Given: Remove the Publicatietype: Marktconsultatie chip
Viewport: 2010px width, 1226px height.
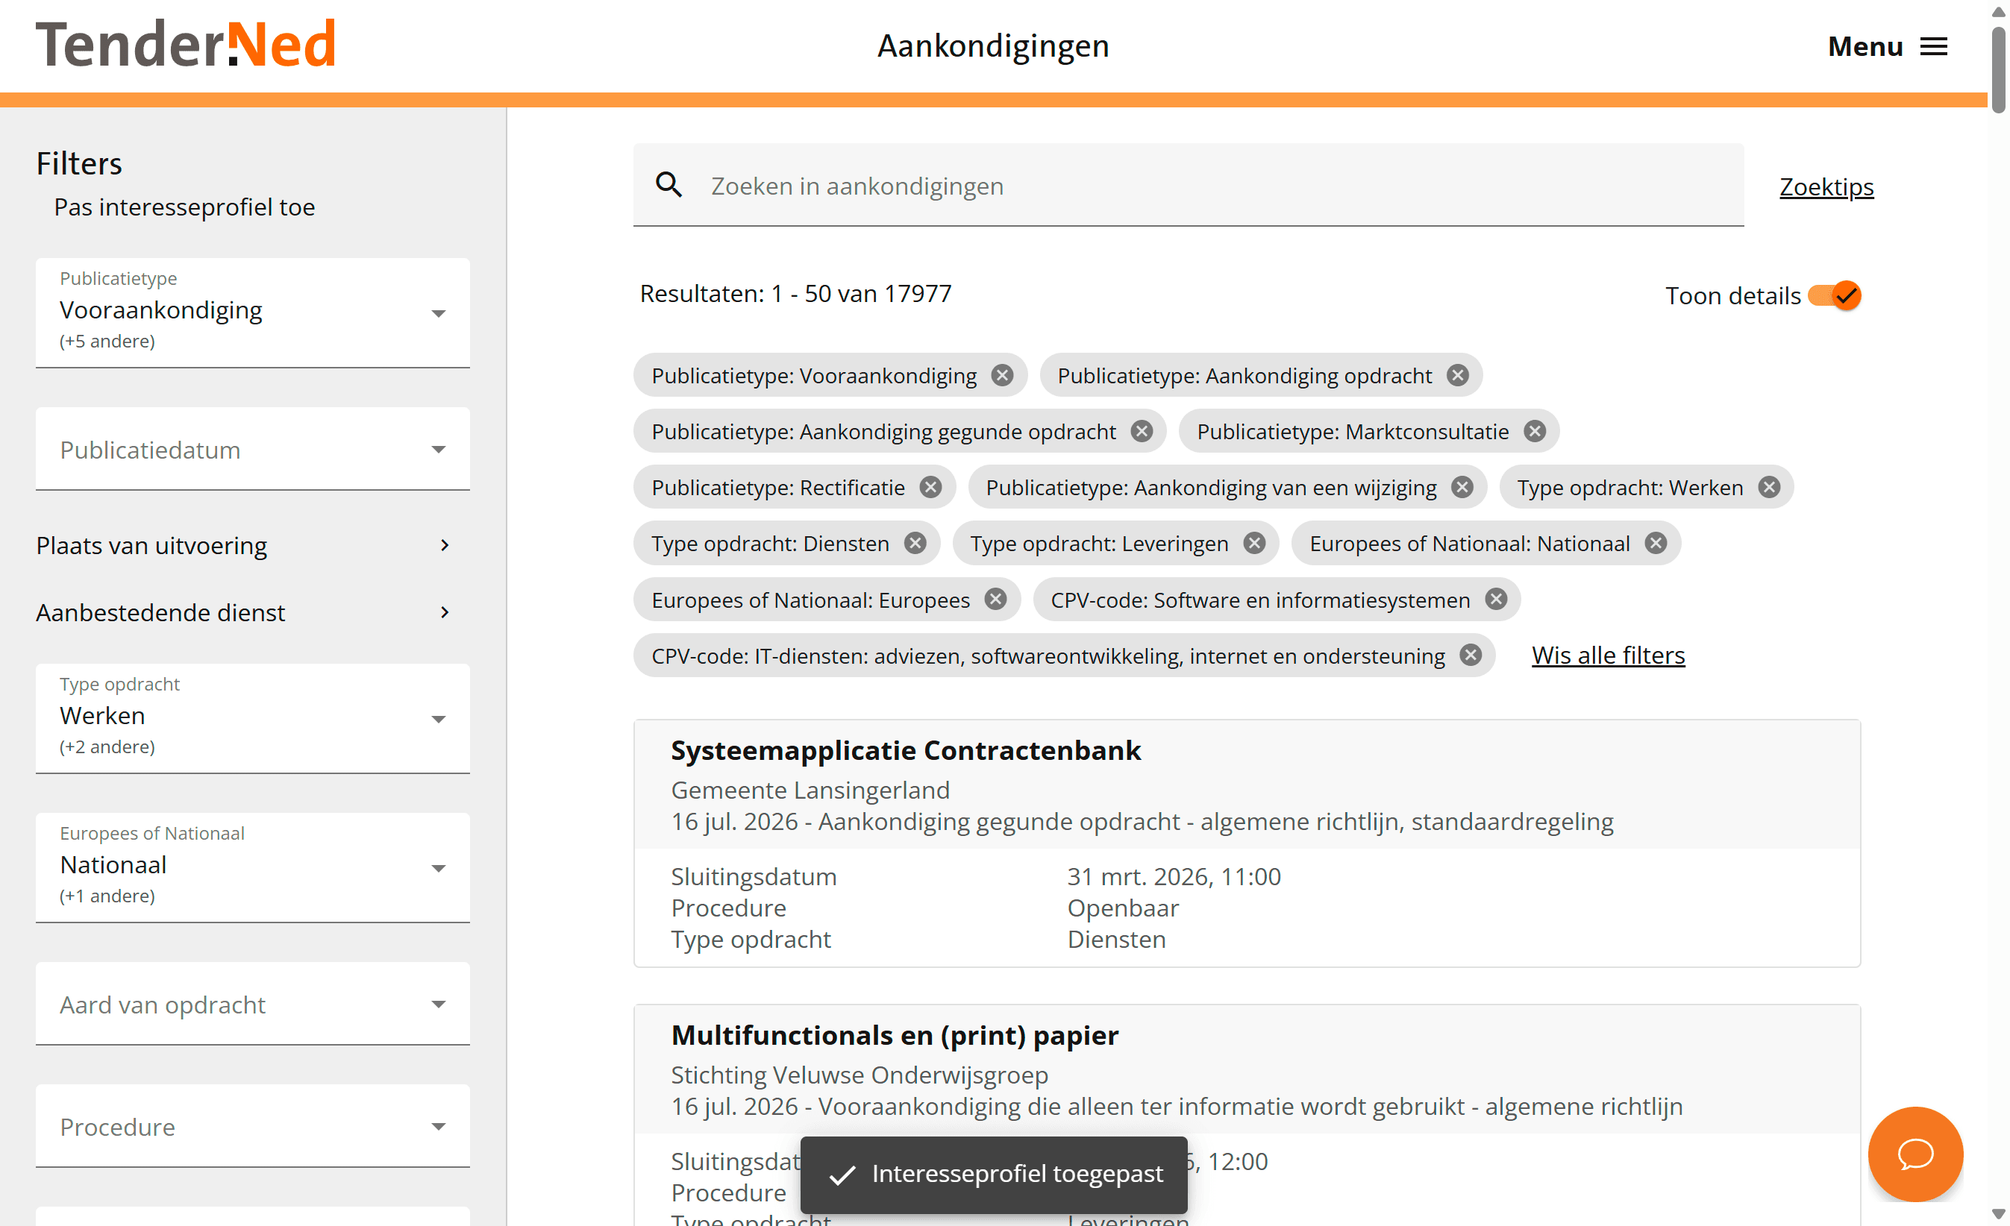Looking at the screenshot, I should pyautogui.click(x=1535, y=431).
